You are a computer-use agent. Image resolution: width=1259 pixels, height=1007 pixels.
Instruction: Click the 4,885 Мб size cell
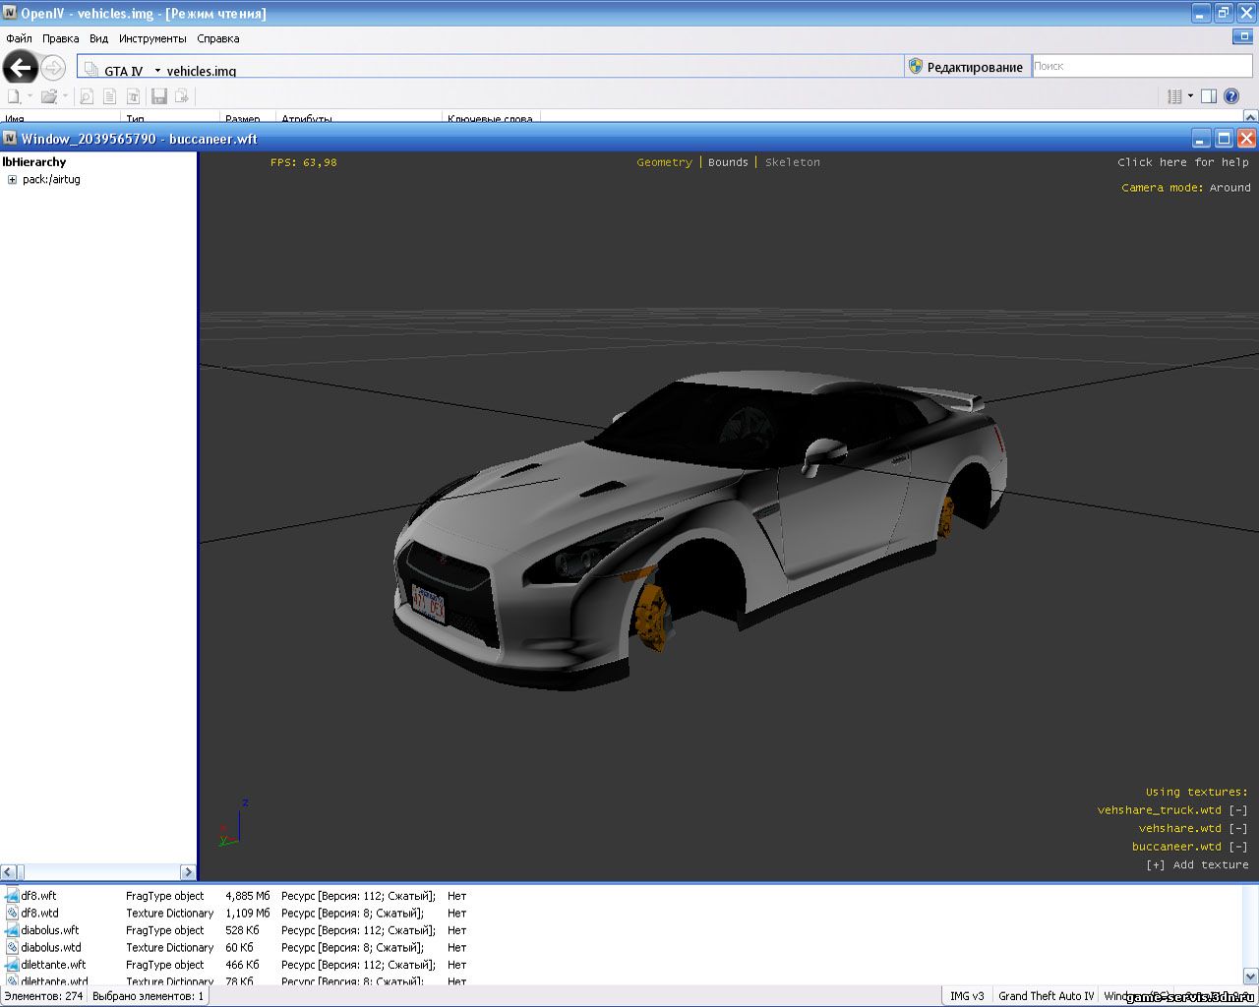(x=248, y=896)
